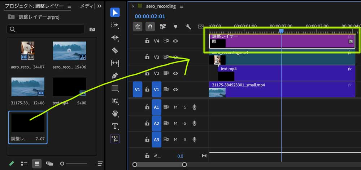361x170 pixels.
Task: Mute the A1 audio track
Action: pyautogui.click(x=176, y=107)
